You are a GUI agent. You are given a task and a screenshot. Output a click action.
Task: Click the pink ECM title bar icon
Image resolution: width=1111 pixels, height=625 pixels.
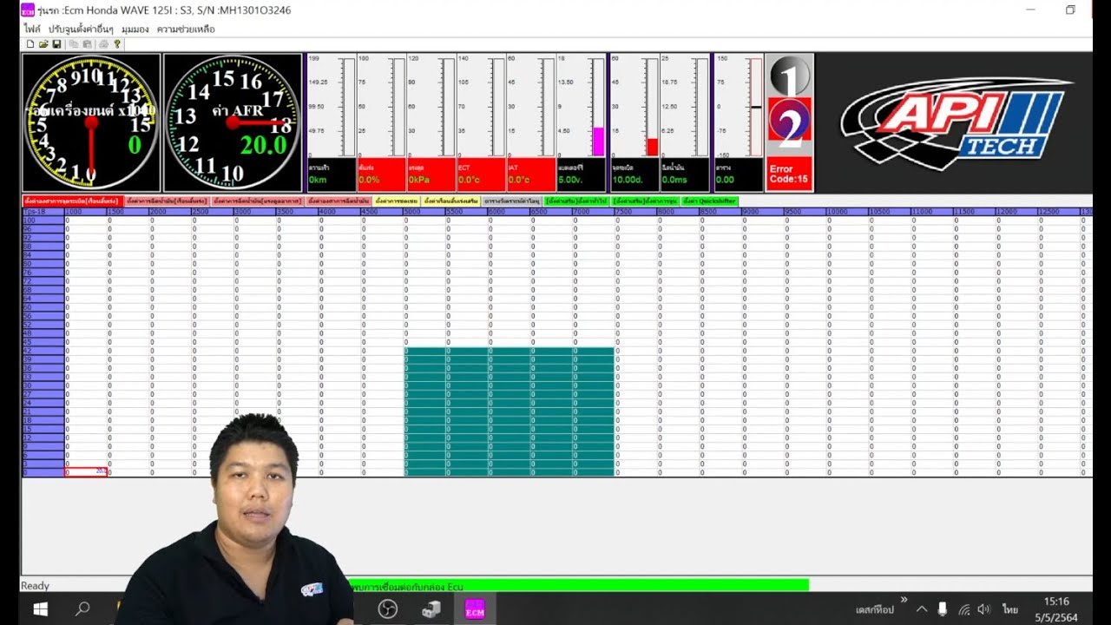point(28,10)
